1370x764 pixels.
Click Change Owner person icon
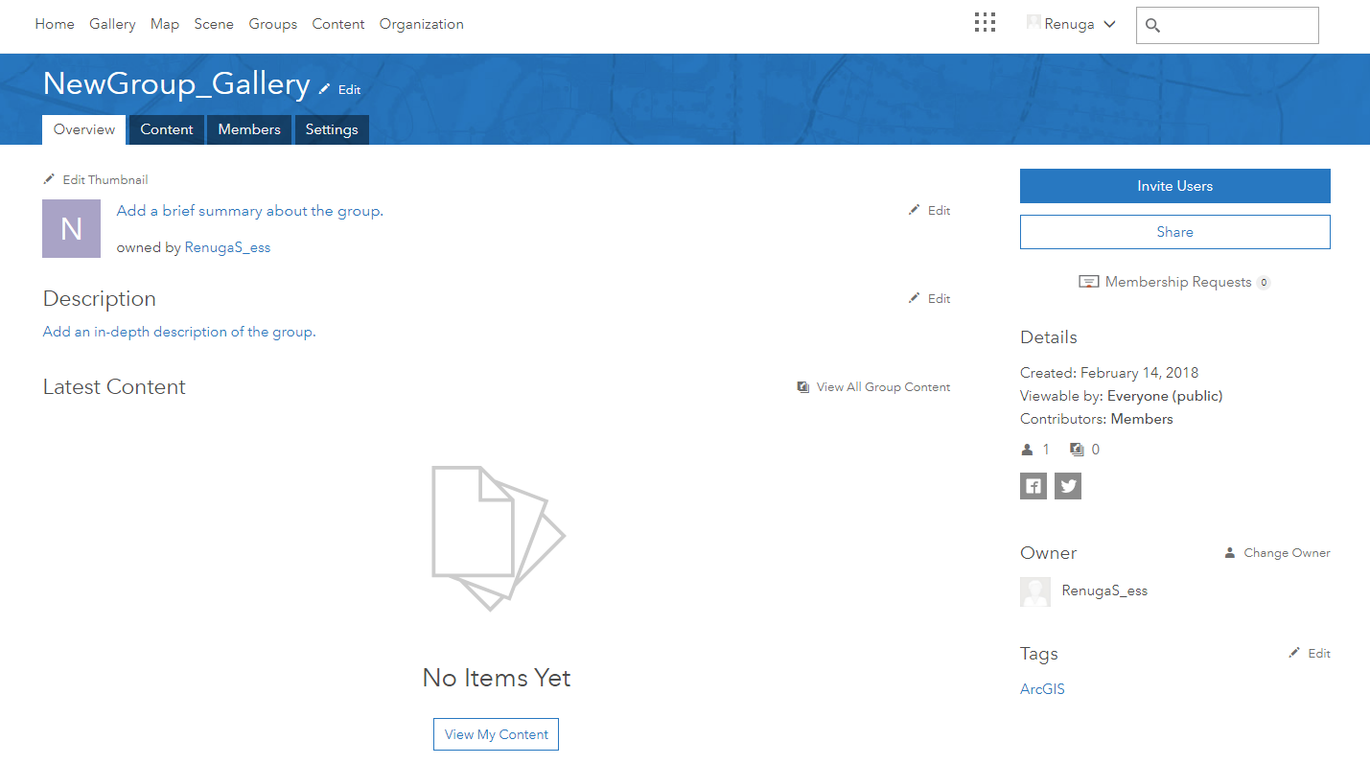1230,552
